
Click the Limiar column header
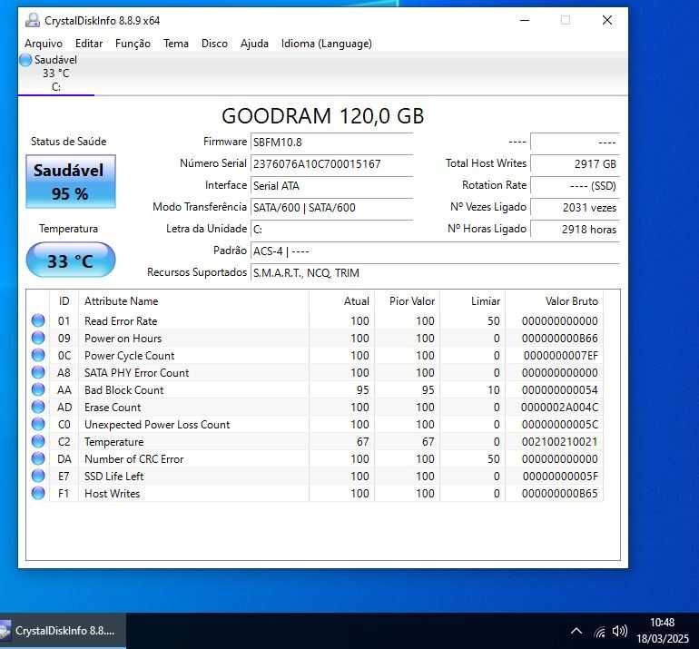tap(473, 301)
